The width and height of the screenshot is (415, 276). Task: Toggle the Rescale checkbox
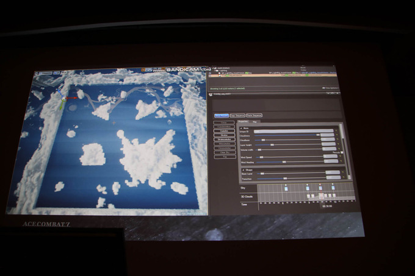(342, 152)
